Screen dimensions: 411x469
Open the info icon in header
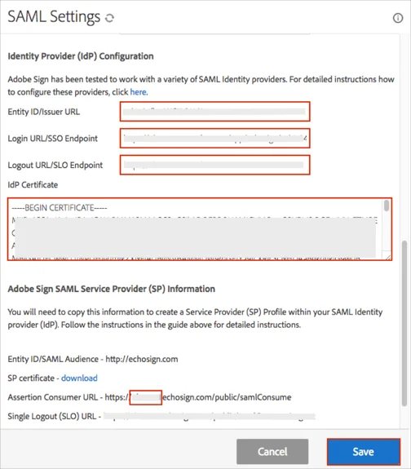click(x=397, y=18)
